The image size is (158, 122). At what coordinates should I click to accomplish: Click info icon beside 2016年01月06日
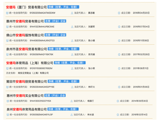pyautogui.click(x=119, y=87)
